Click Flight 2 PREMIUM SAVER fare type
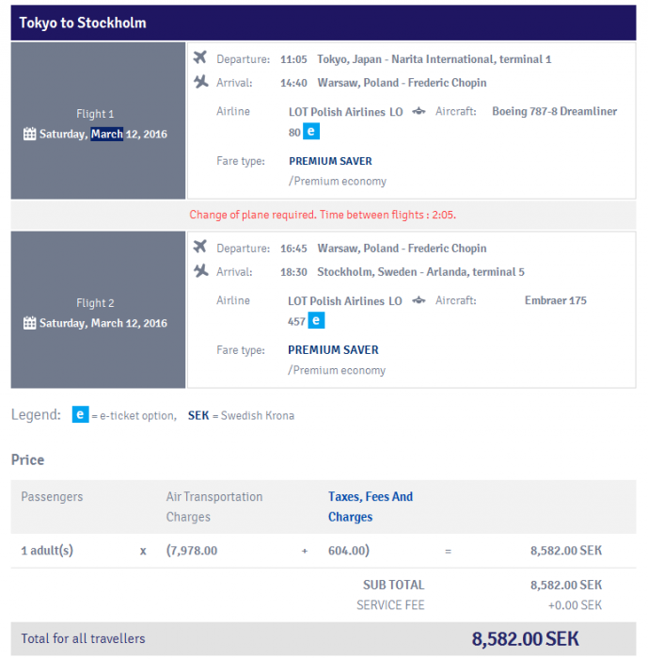This screenshot has width=648, height=659. (x=333, y=350)
